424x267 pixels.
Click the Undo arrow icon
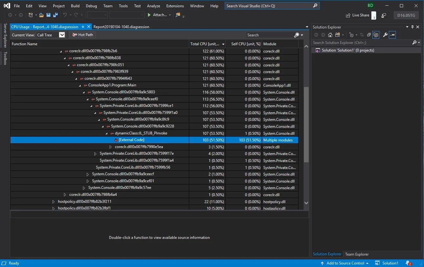tap(65, 15)
